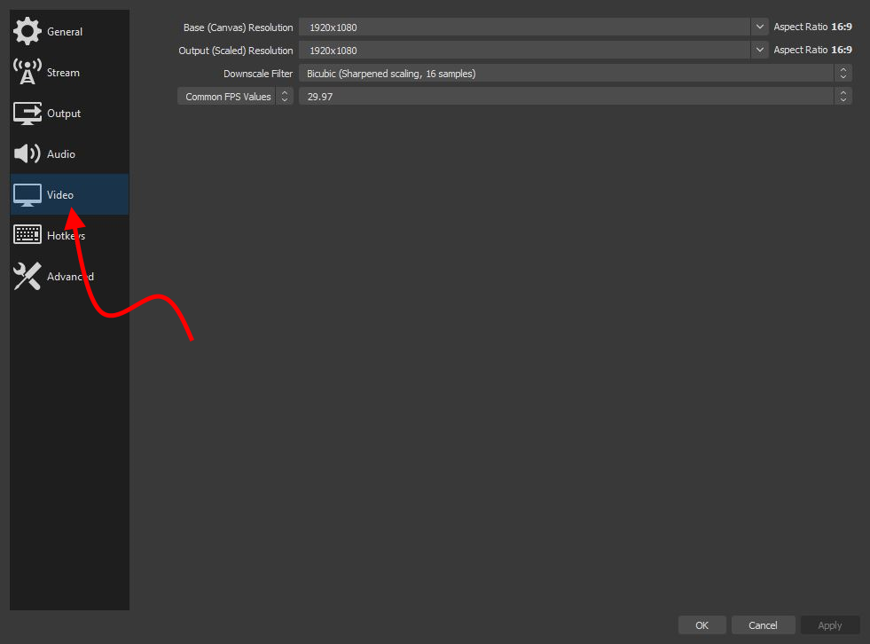Click the Base Resolution 1920x1080 field
Image resolution: width=870 pixels, height=644 pixels.
click(x=524, y=27)
